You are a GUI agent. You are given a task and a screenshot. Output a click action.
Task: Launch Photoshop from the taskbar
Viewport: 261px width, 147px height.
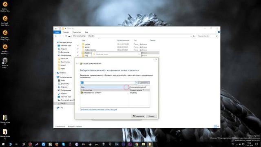click(x=123, y=144)
